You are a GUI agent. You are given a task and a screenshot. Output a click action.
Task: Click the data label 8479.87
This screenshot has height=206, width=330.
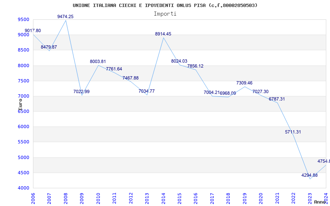click(49, 47)
